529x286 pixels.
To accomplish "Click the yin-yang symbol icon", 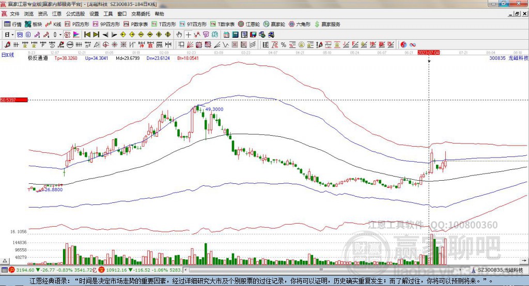I will tap(404, 44).
